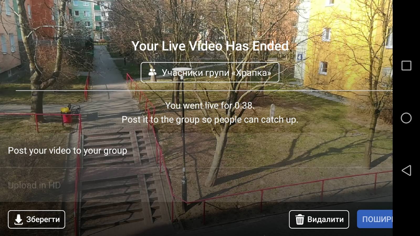Viewport: 420px width, 236px height.
Task: Tap the download arrow icon beside Зберегти
Action: (18, 219)
